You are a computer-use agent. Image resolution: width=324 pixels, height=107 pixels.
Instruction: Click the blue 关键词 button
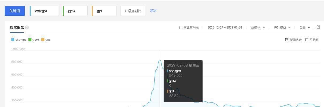pos(15,11)
